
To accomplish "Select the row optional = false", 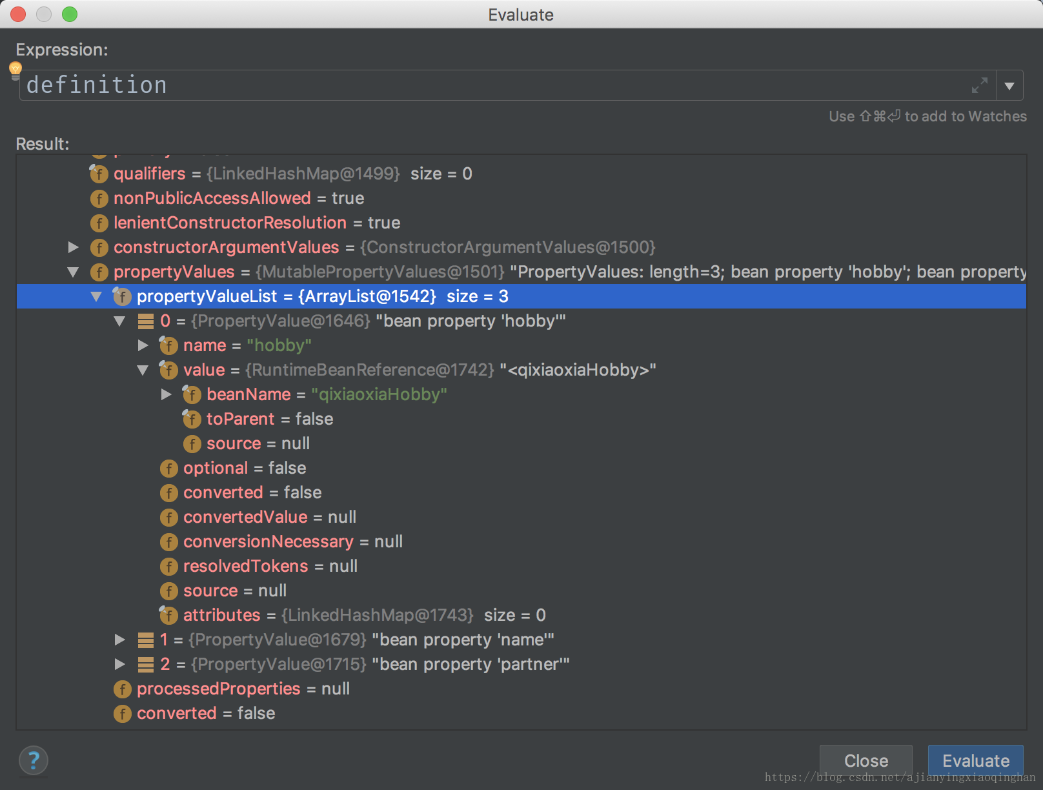I will [521, 468].
